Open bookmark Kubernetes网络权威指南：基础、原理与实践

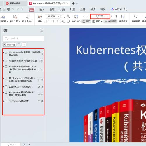point(22,94)
